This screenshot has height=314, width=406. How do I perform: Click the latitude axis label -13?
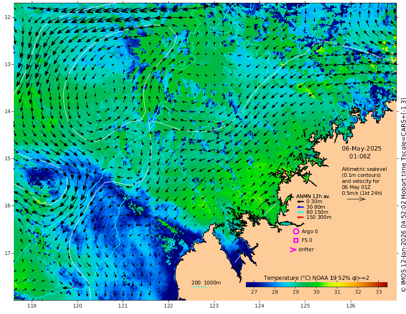click(x=7, y=64)
